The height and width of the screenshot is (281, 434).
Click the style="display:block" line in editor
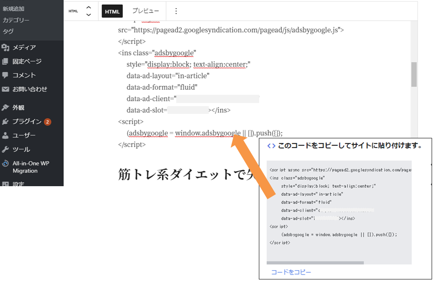point(188,65)
